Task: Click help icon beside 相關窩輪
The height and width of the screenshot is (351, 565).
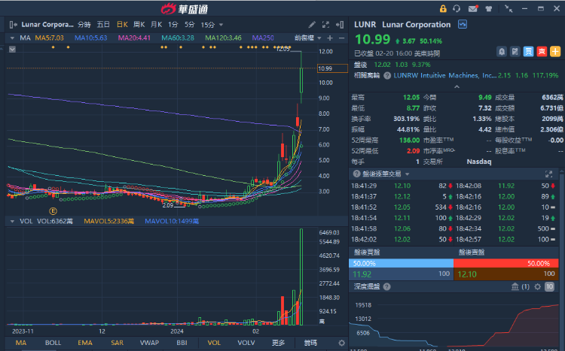Action: click(387, 75)
